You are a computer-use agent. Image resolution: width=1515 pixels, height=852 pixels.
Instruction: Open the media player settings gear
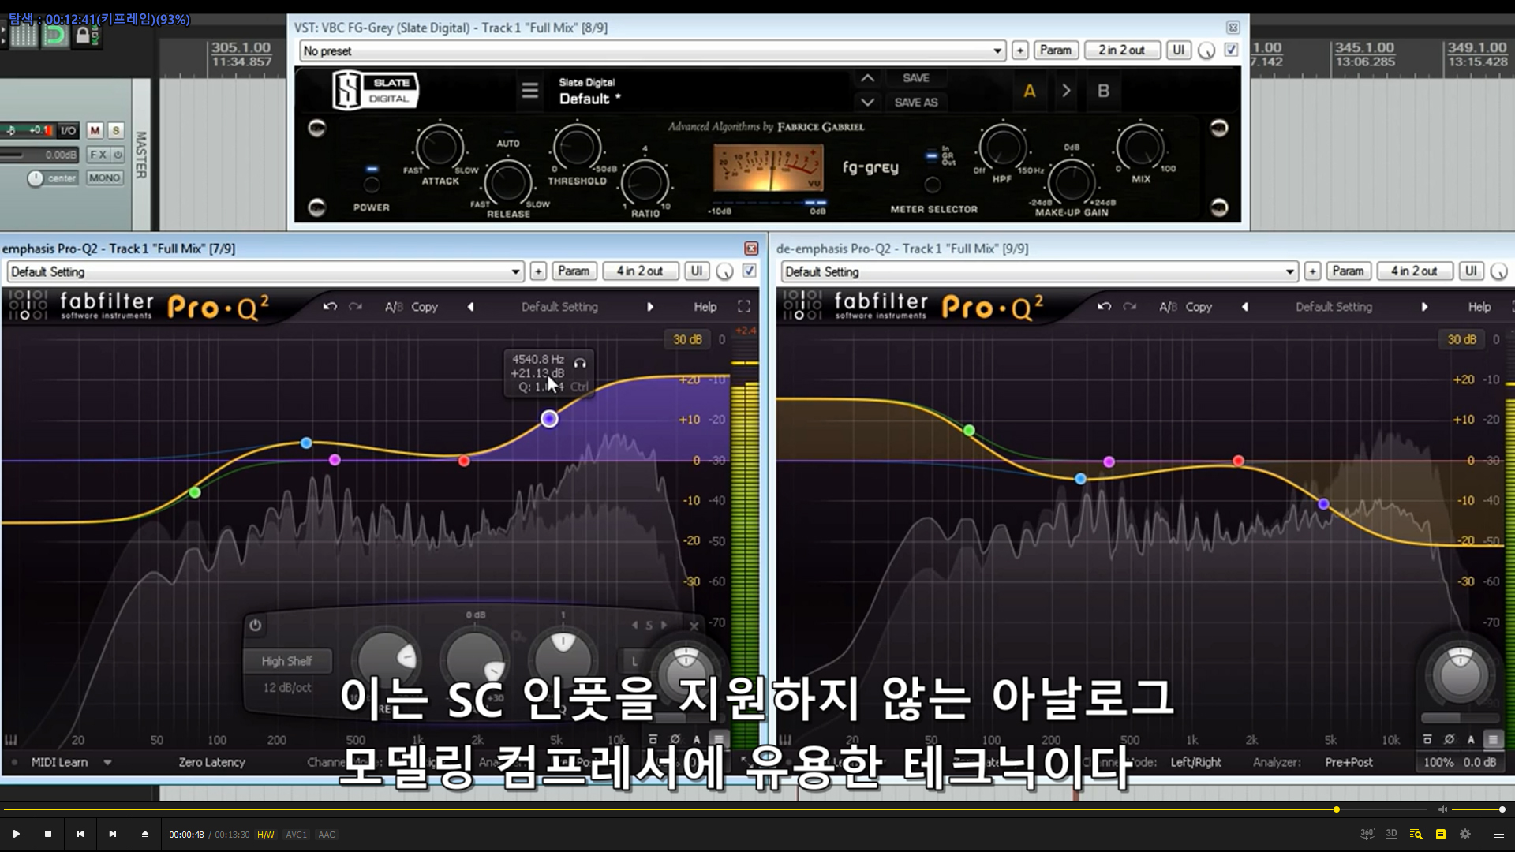1465,834
